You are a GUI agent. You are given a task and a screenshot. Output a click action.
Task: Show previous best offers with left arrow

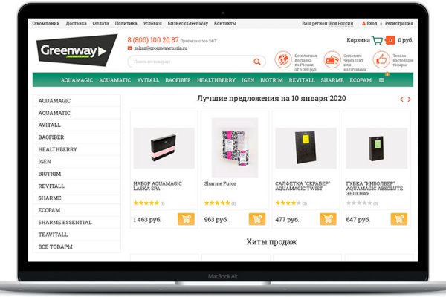[x=401, y=99]
